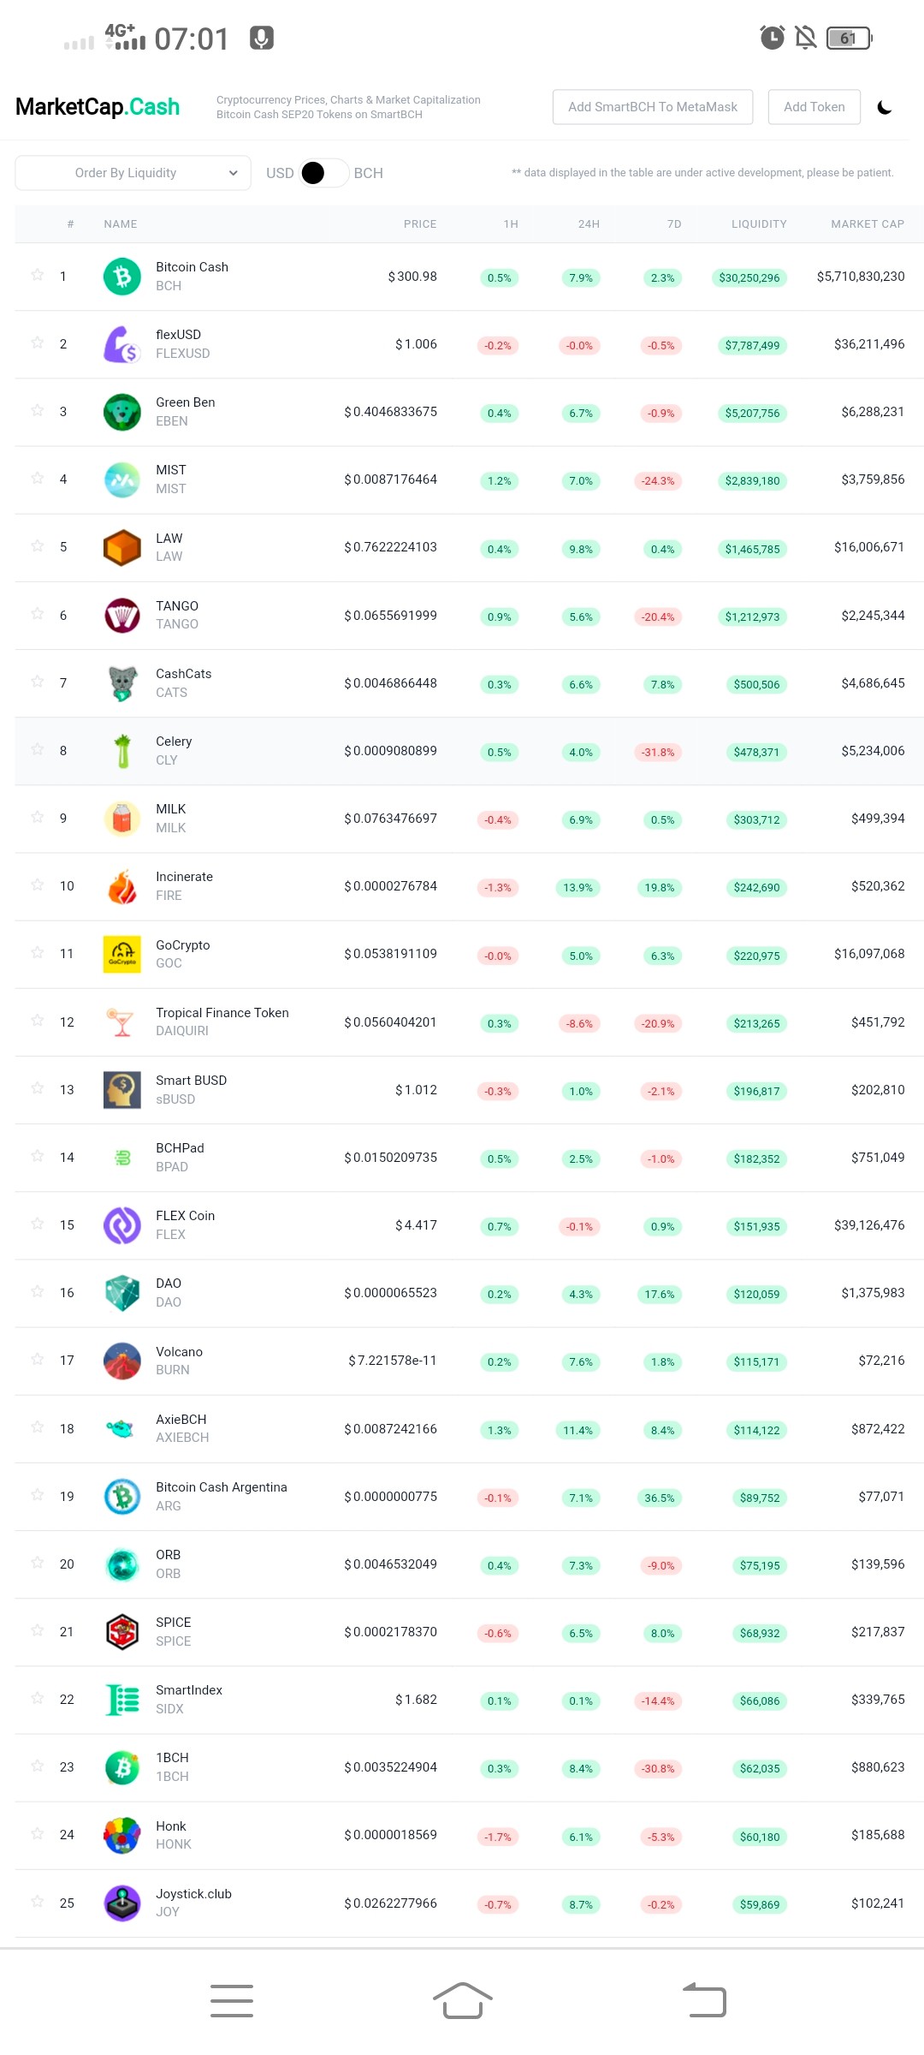Click the GoCrypto yellow logo

coord(122,954)
